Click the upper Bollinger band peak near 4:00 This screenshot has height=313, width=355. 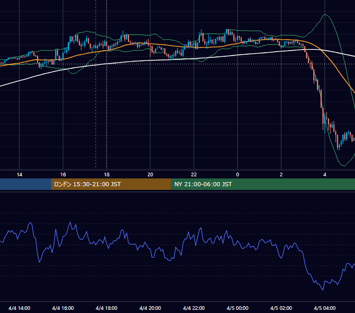point(325,15)
